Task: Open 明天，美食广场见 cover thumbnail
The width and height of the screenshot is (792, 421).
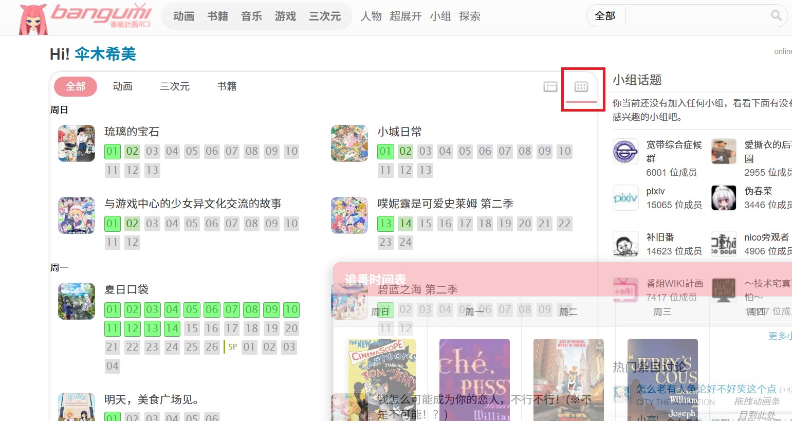Action: 77,407
